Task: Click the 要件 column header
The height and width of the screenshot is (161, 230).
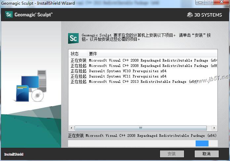Action: click(x=152, y=54)
